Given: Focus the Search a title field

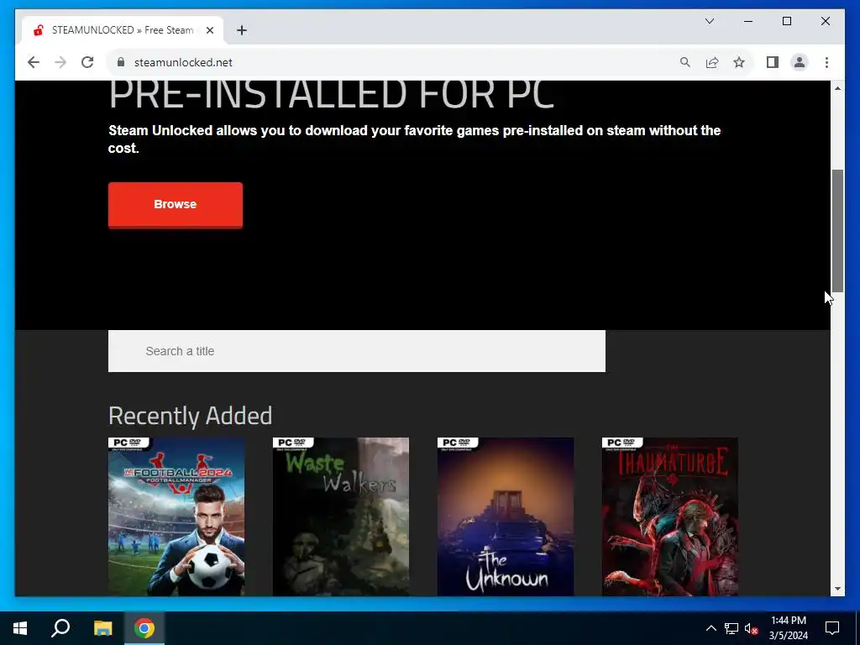Looking at the screenshot, I should (356, 351).
